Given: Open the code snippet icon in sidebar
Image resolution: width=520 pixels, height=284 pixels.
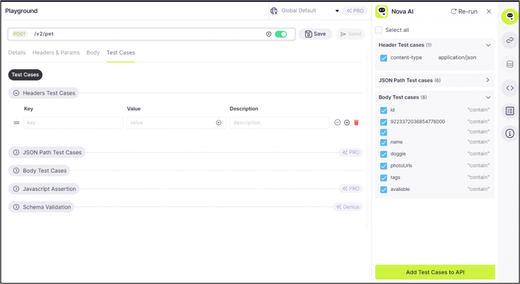Looking at the screenshot, I should (x=510, y=88).
